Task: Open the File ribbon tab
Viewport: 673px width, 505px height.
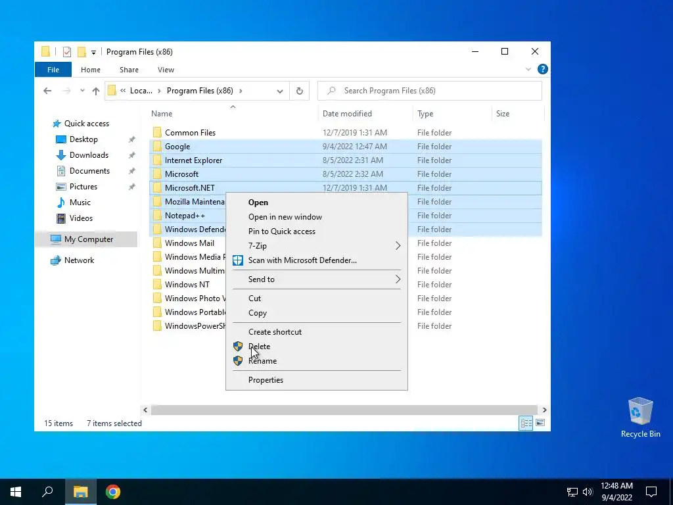Action: pyautogui.click(x=53, y=70)
